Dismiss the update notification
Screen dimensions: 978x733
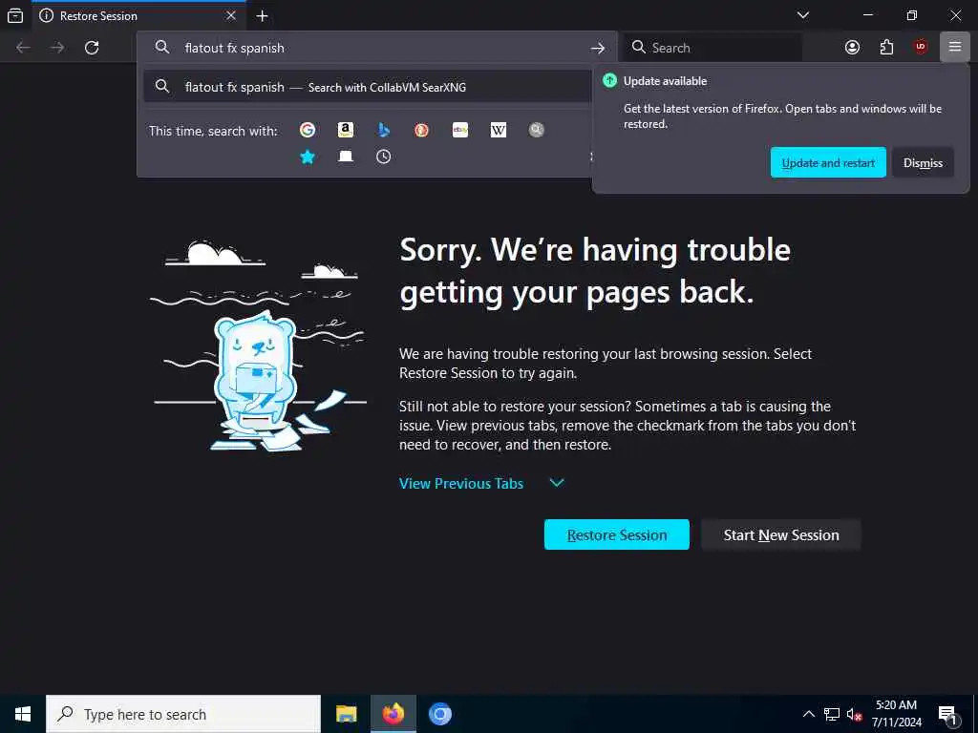(924, 162)
